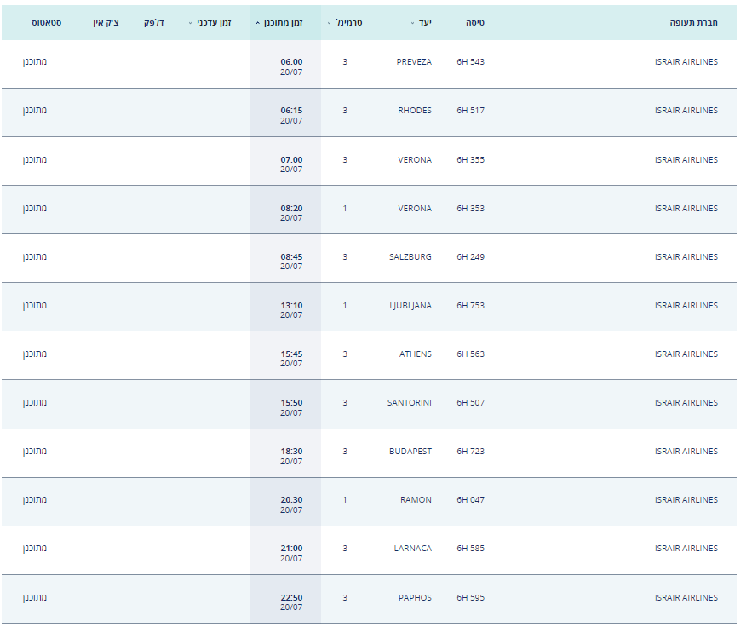Click sort arrow beside יעד column header
752x627 pixels.
tap(413, 23)
